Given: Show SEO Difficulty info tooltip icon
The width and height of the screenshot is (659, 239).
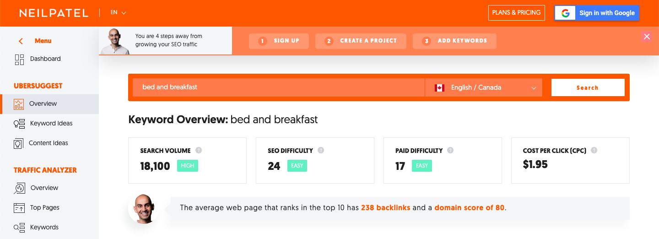Looking at the screenshot, I should 321,150.
